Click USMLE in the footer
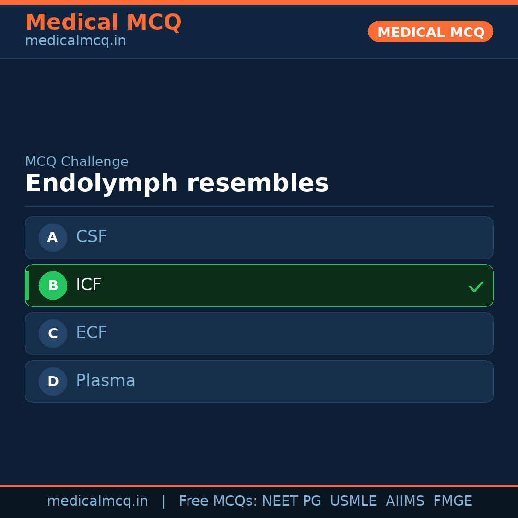Viewport: 518px width, 518px height. click(353, 501)
